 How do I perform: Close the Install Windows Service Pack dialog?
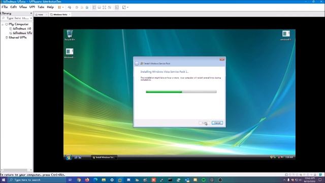pos(222,59)
